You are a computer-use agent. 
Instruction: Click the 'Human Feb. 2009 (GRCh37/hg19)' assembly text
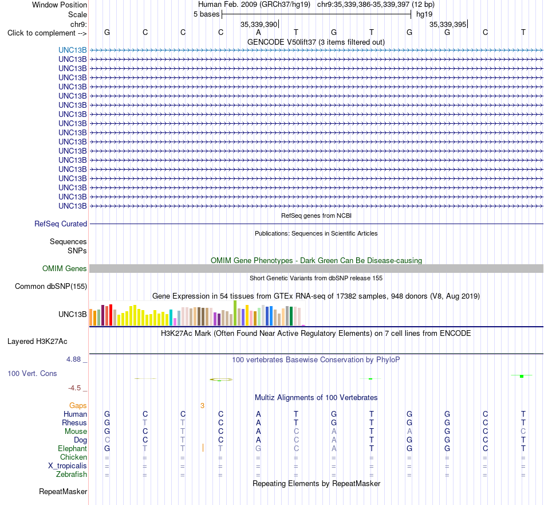point(254,5)
